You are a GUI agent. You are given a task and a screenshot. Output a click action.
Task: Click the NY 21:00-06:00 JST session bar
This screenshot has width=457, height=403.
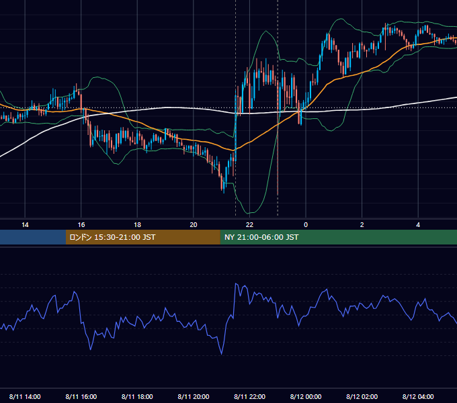338,237
